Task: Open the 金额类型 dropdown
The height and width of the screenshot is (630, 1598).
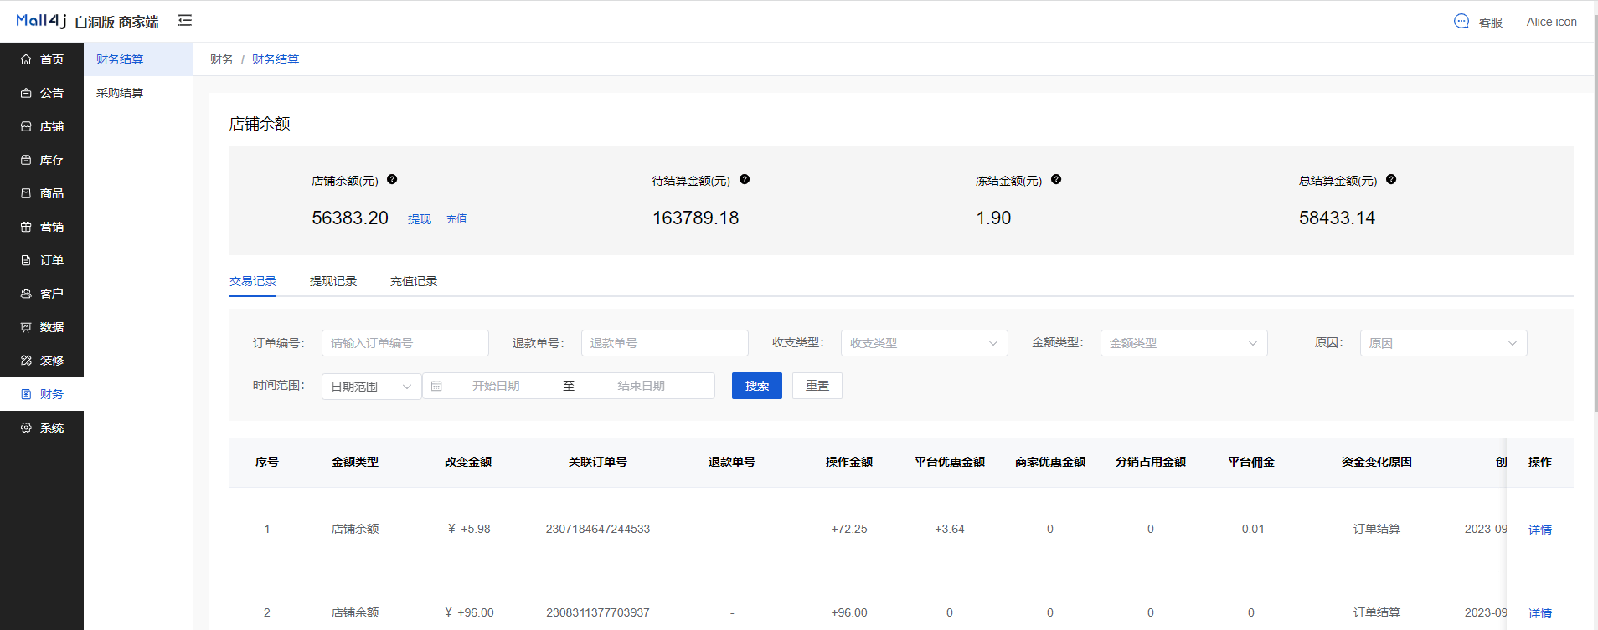Action: click(x=1184, y=343)
